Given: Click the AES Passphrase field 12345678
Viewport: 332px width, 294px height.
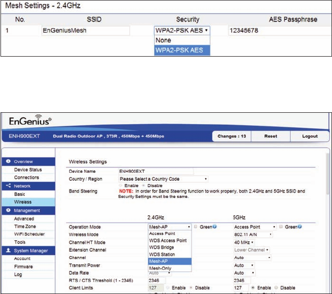Looking at the screenshot, I should tap(280, 30).
